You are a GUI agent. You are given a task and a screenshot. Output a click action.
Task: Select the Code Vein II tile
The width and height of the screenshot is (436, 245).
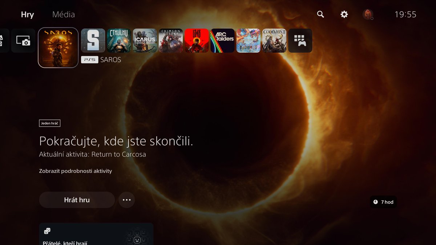274,41
